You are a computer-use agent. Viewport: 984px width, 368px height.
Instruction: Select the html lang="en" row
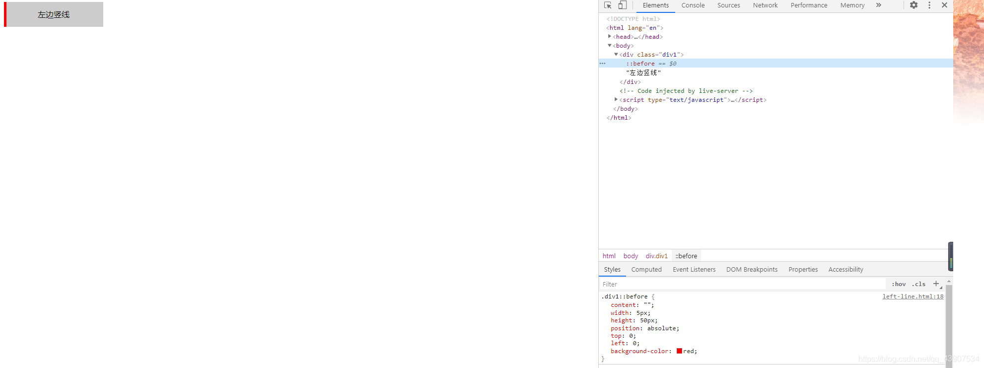click(x=775, y=28)
